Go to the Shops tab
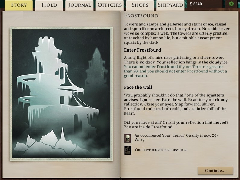This screenshot has width=240, height=180. pyautogui.click(x=140, y=5)
